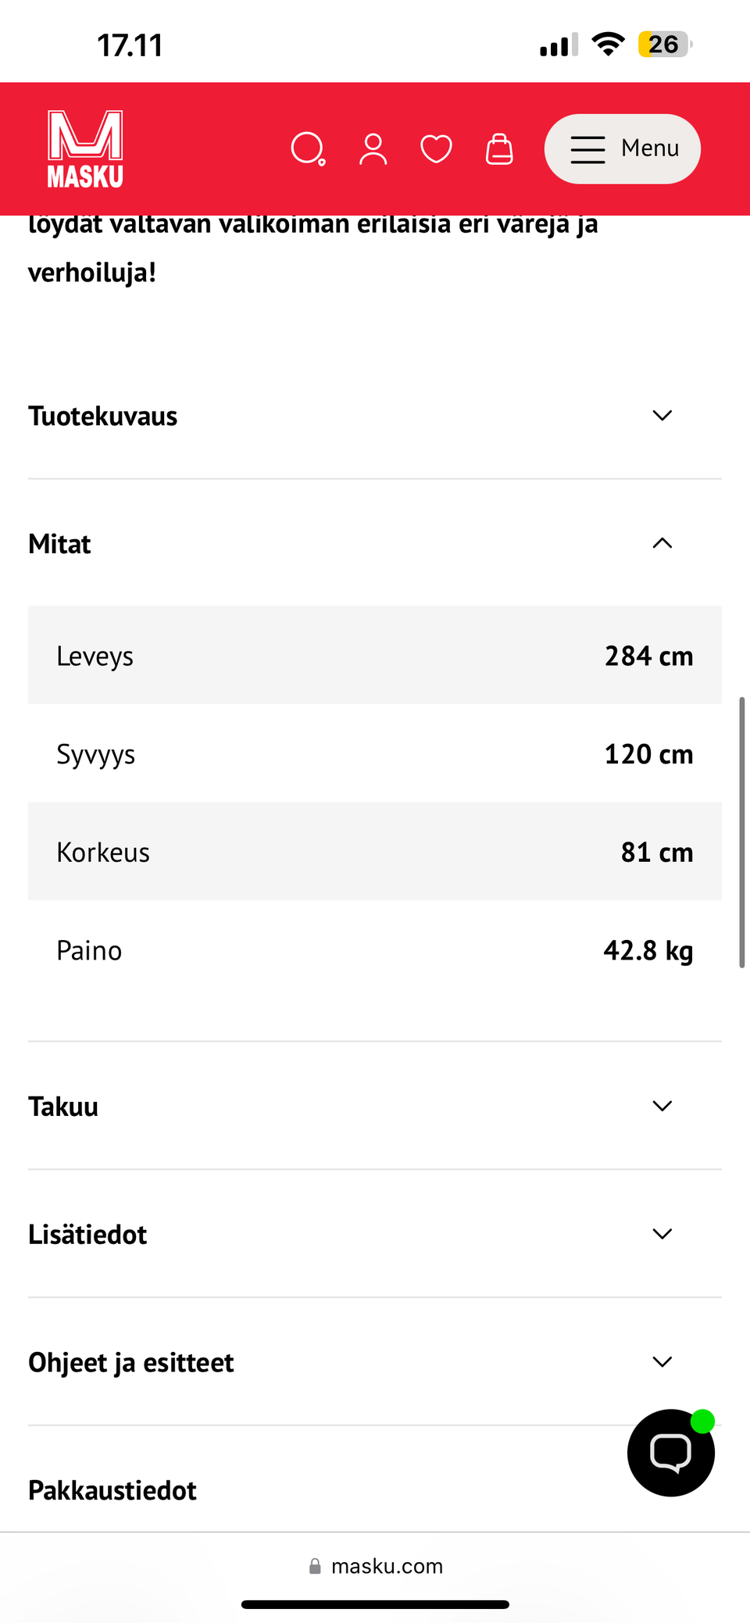Tap the Pakkaustiedot heading

[112, 1491]
